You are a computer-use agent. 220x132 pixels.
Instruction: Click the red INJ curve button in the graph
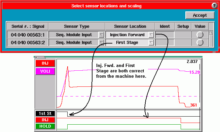(x=45, y=63)
